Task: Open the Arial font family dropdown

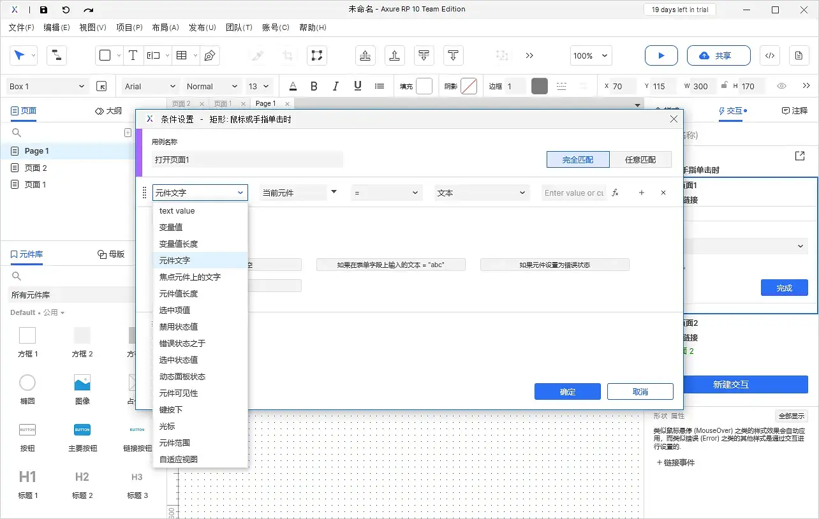Action: point(149,85)
